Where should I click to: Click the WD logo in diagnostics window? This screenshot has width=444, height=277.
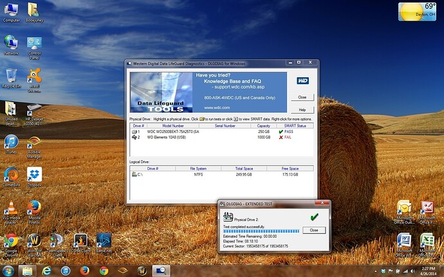[302, 81]
